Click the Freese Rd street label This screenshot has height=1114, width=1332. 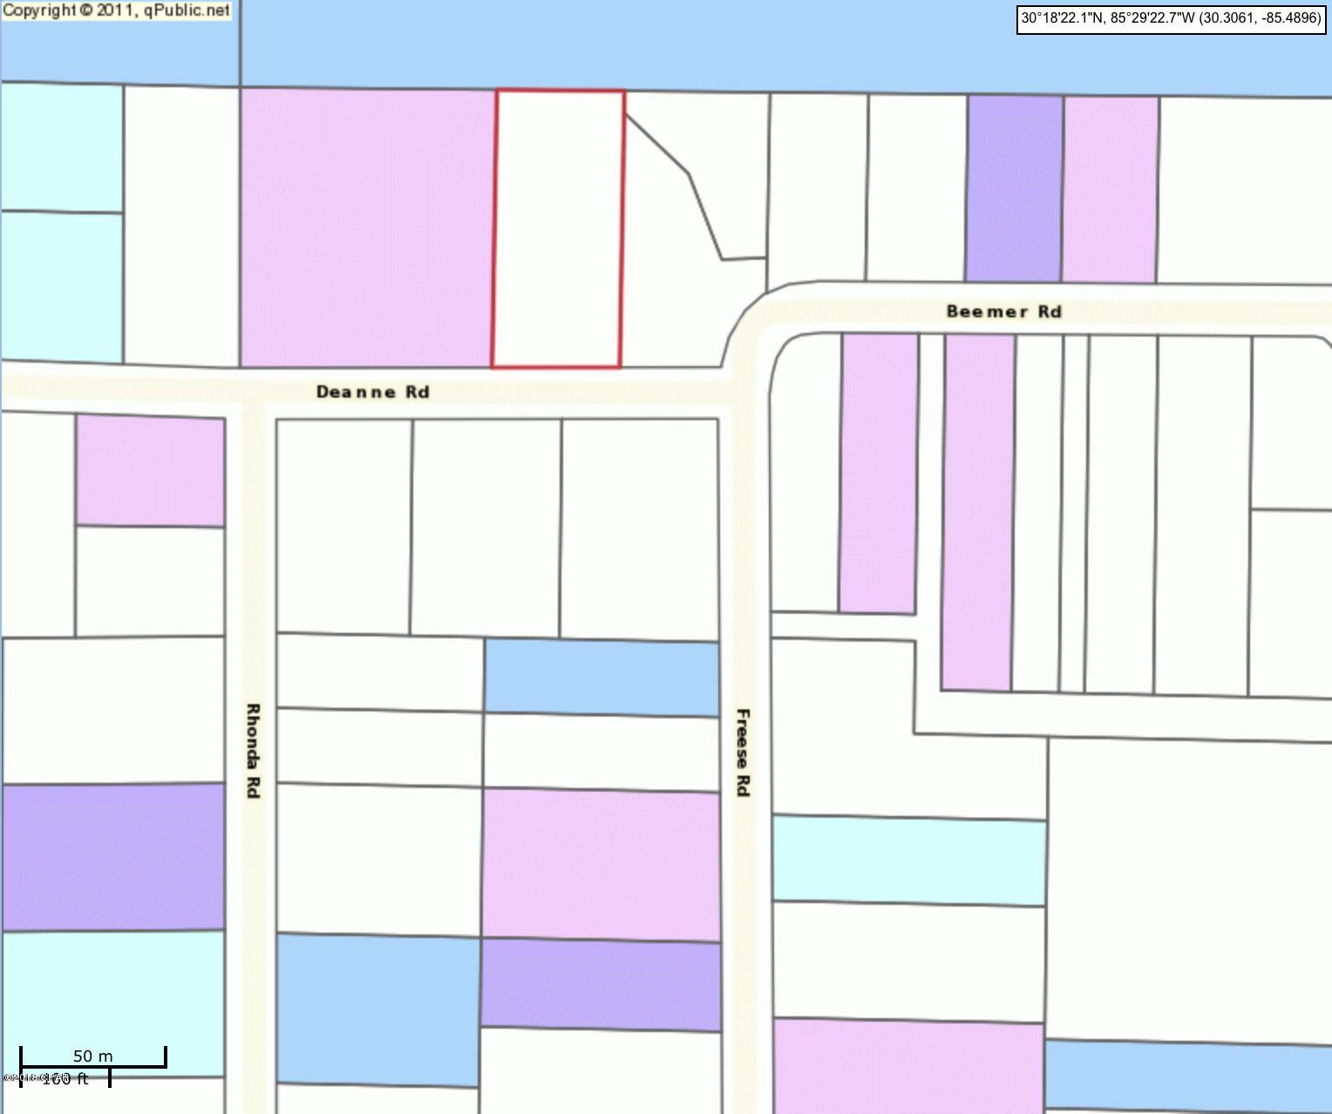[x=742, y=751]
